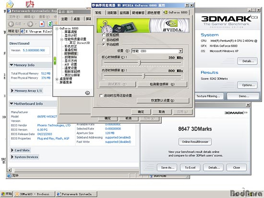
Task: Click the 检测最佳频率 button
Action: 162,84
